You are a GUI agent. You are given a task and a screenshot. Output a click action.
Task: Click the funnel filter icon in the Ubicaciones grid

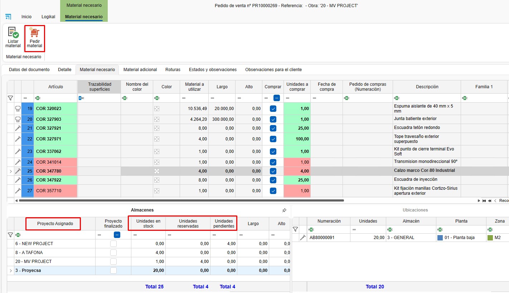coord(295,229)
